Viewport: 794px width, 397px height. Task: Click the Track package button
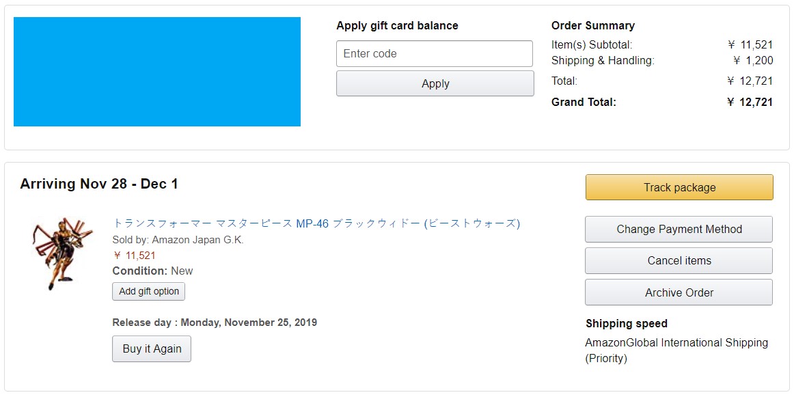click(679, 188)
